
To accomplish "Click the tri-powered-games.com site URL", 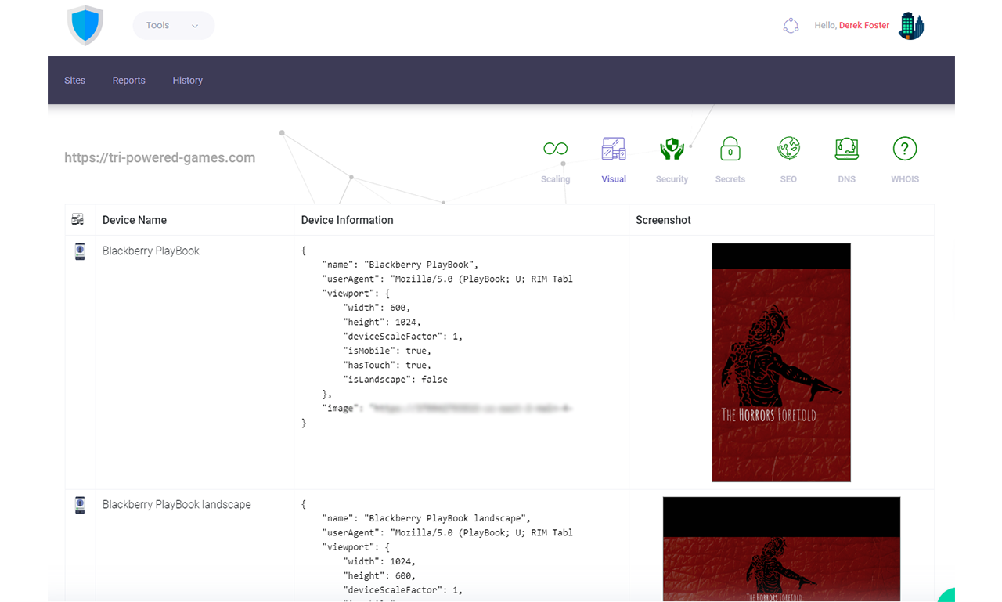I will [x=160, y=157].
